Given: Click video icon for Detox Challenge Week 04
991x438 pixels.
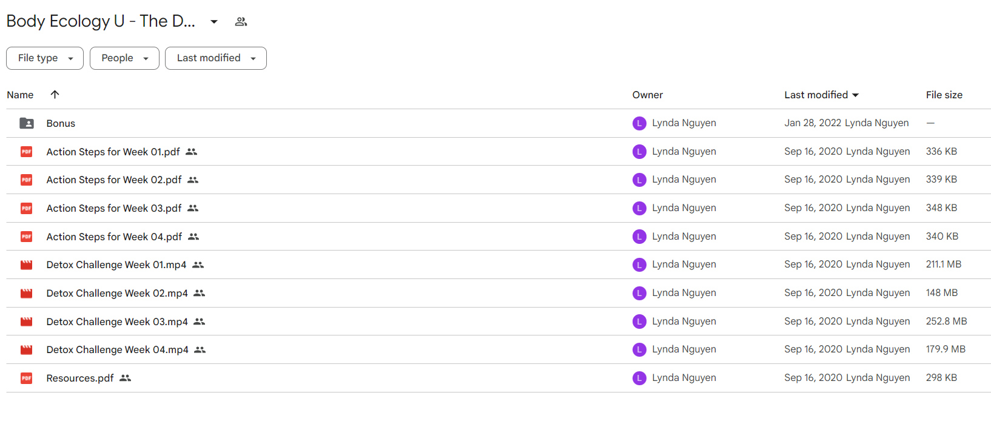Looking at the screenshot, I should pyautogui.click(x=27, y=350).
